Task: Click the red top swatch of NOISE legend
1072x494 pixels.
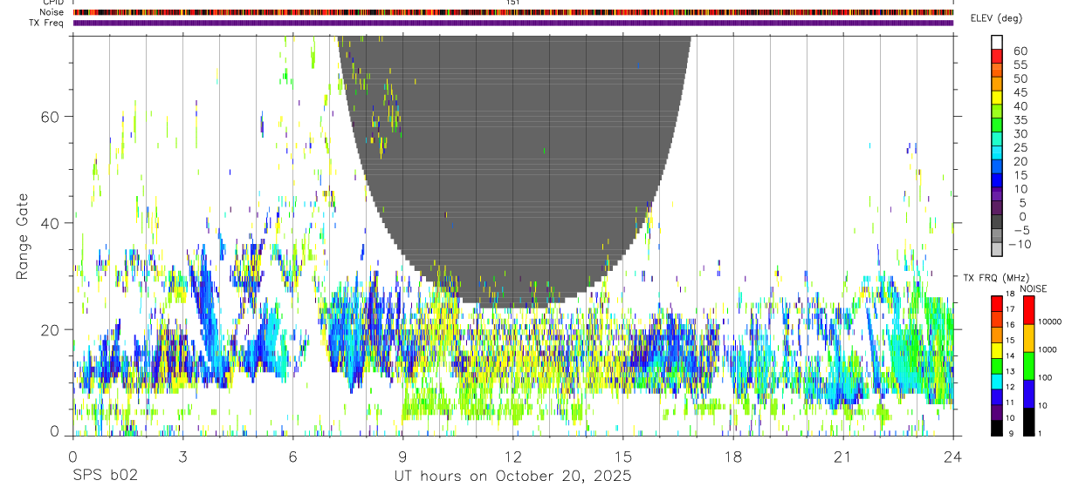Action: (1028, 310)
